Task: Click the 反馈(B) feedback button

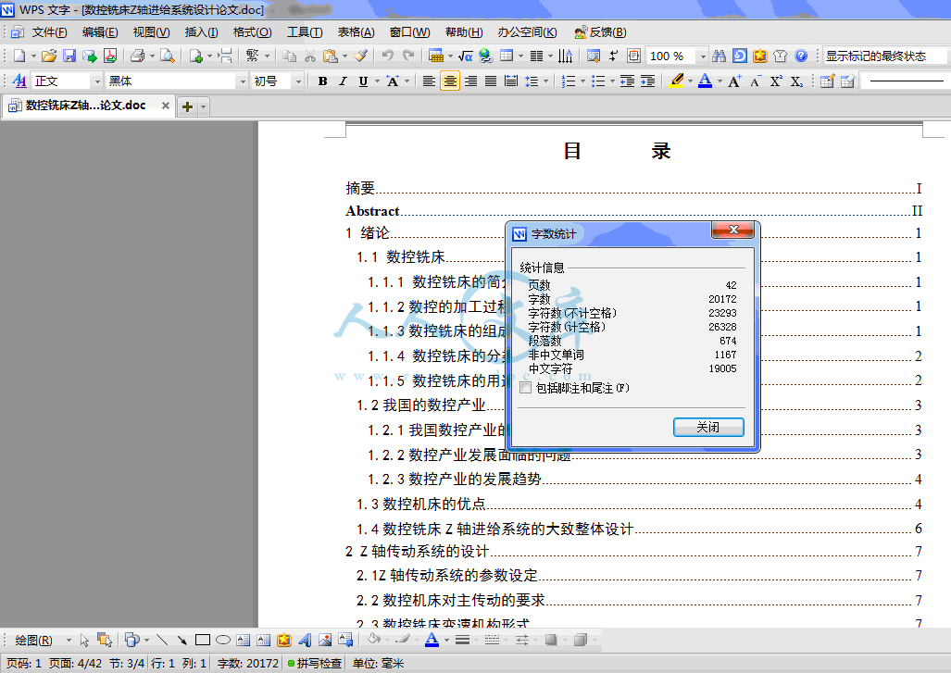Action: (x=600, y=32)
